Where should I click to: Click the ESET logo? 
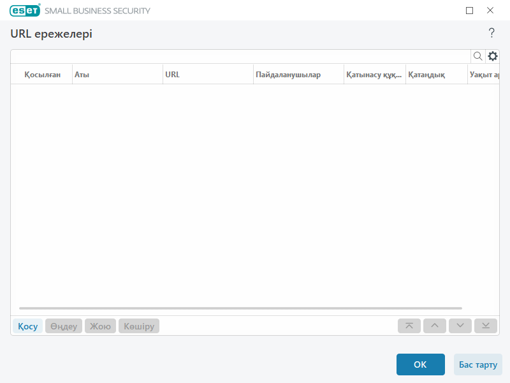click(x=25, y=10)
